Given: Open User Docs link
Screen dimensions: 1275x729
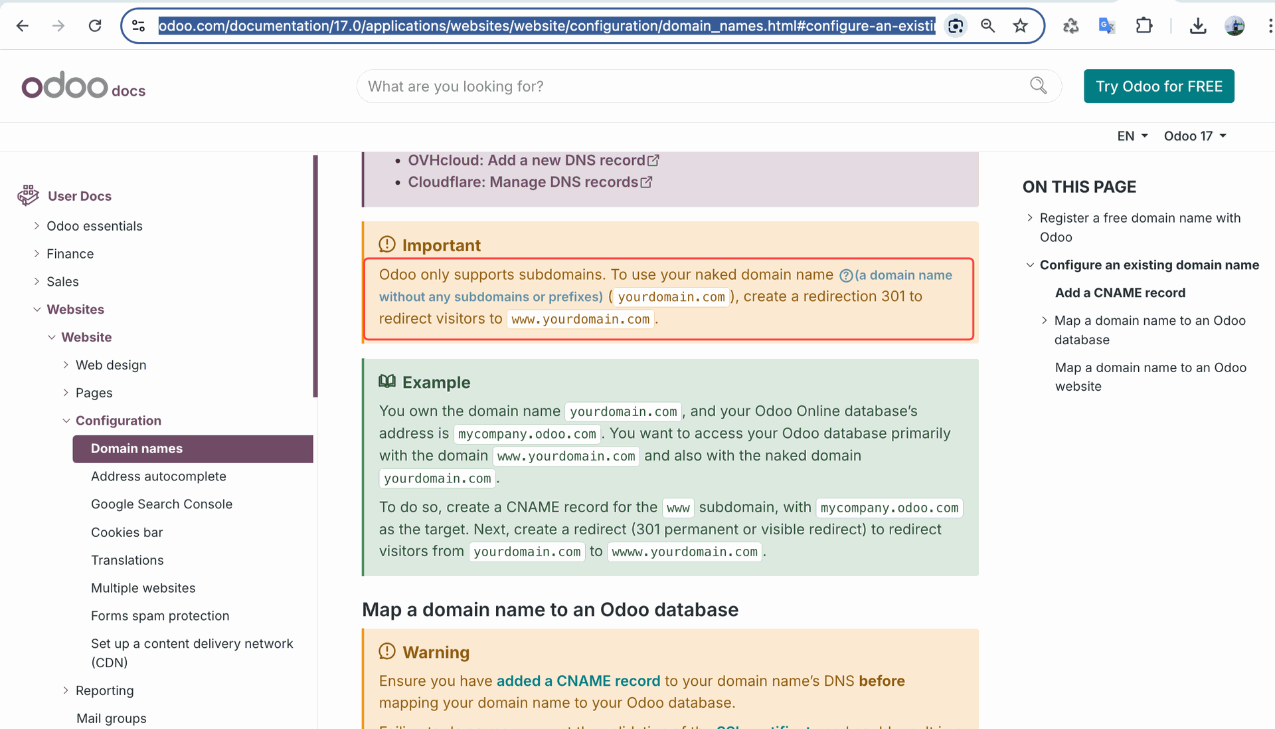Looking at the screenshot, I should coord(80,196).
